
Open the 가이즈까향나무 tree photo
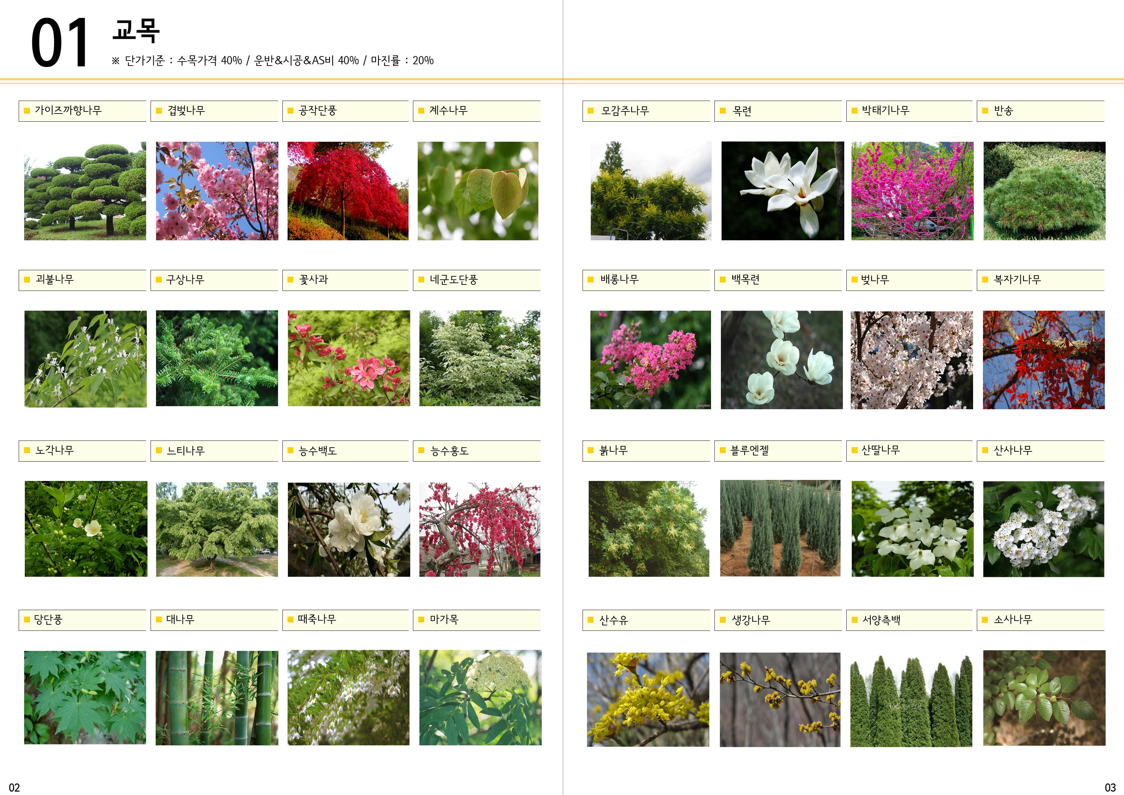pyautogui.click(x=85, y=191)
